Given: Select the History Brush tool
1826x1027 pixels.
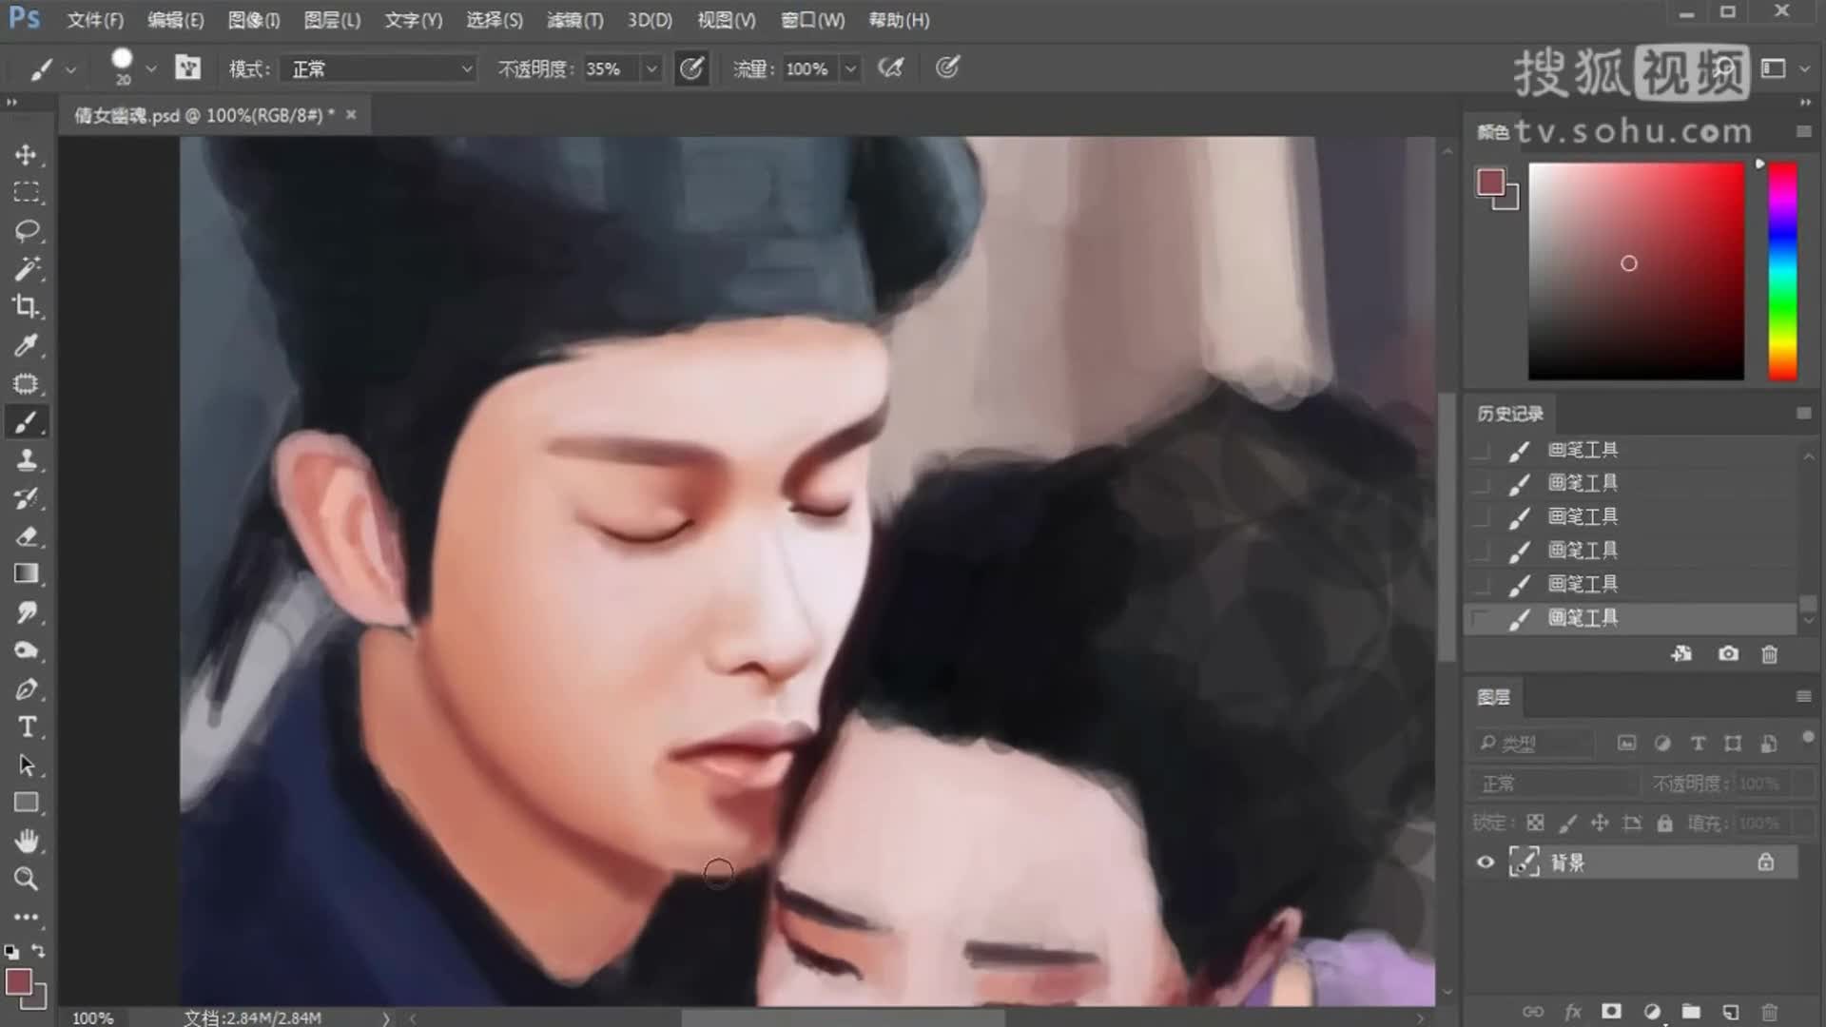Looking at the screenshot, I should (x=26, y=498).
